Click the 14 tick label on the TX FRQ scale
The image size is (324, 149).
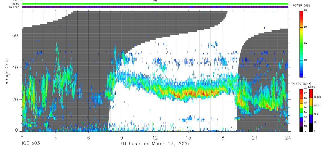point(305,108)
